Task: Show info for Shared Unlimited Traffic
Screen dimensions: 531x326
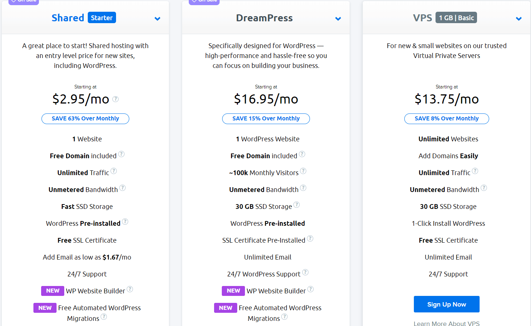Action: pyautogui.click(x=114, y=171)
